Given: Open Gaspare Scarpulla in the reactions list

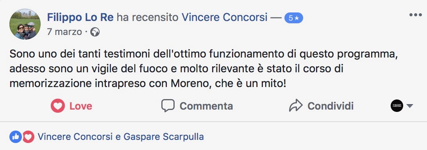Looking at the screenshot, I should tap(164, 137).
